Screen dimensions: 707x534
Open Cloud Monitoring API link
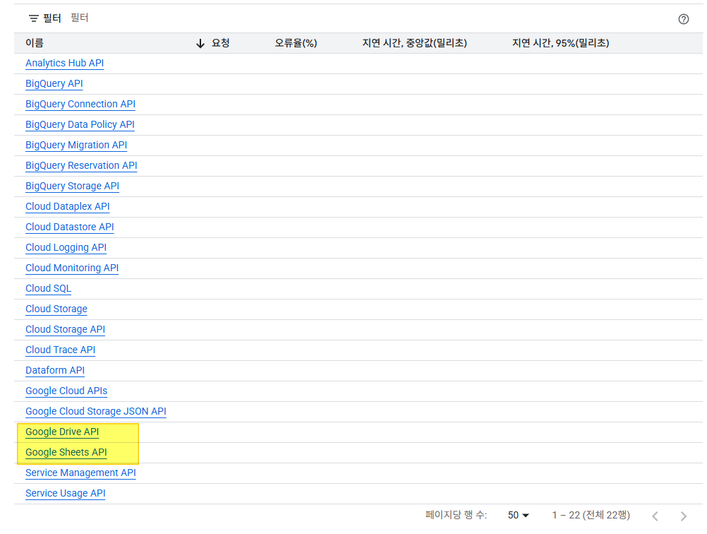coord(72,268)
